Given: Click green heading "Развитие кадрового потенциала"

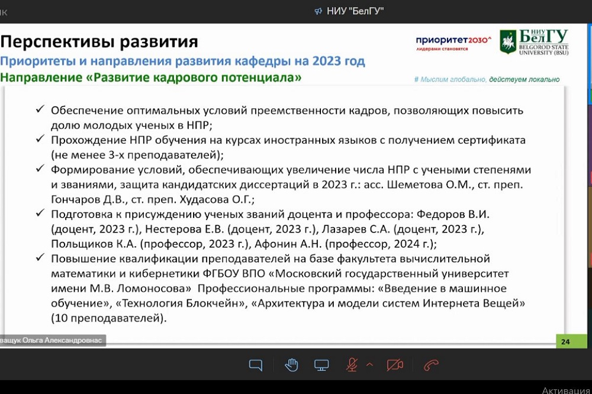Looking at the screenshot, I should [150, 77].
